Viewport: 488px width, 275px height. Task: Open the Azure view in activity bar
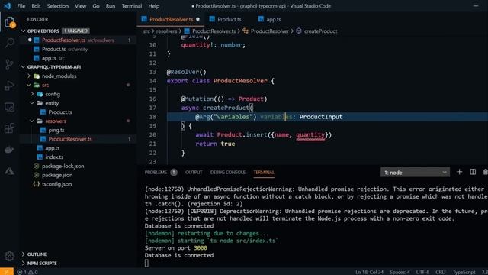(9, 171)
